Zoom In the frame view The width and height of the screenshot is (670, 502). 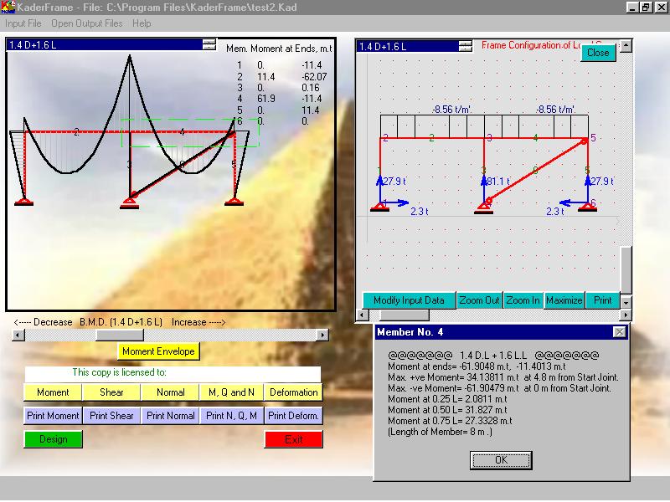[x=523, y=300]
